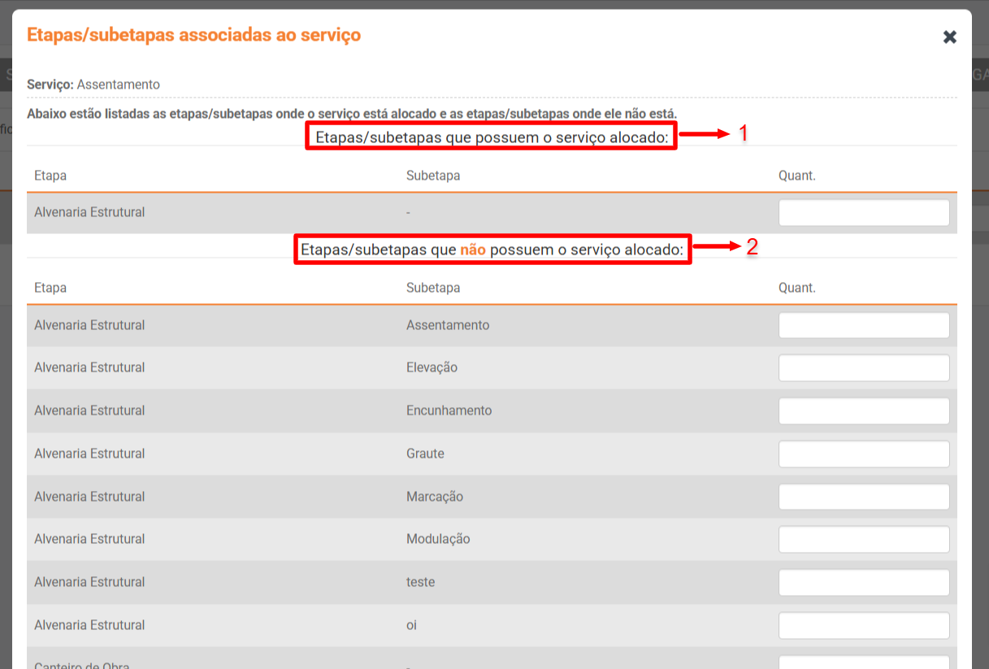Click Alvenaria Estrutural in the teste row
Screen dimensions: 989x669
tap(89, 582)
